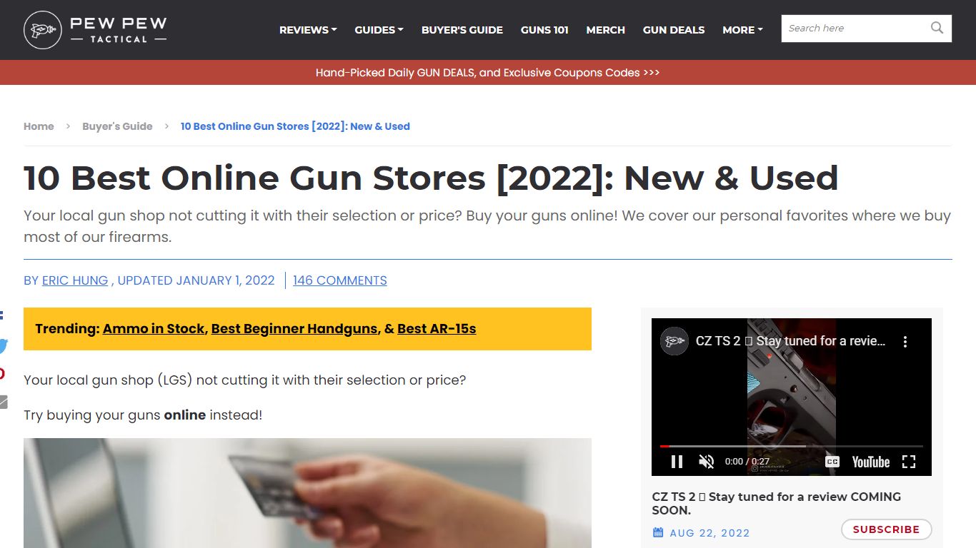The height and width of the screenshot is (548, 976).
Task: Click the Subscribe button
Action: pyautogui.click(x=886, y=529)
